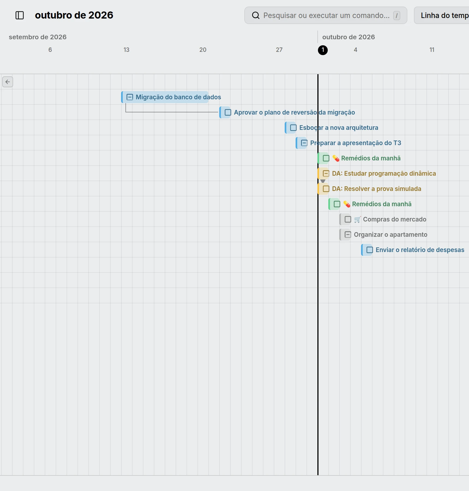
Task: Click the shopping cart emoji on Compras do mercado
Action: (x=357, y=219)
